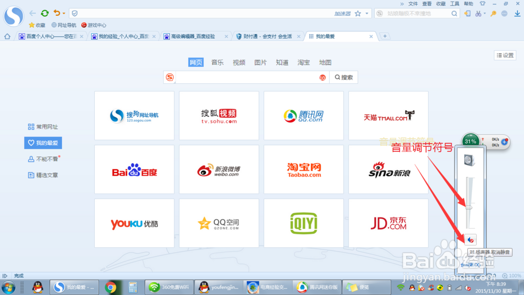The image size is (524, 295).
Task: Open a new tab with plus button
Action: click(385, 36)
